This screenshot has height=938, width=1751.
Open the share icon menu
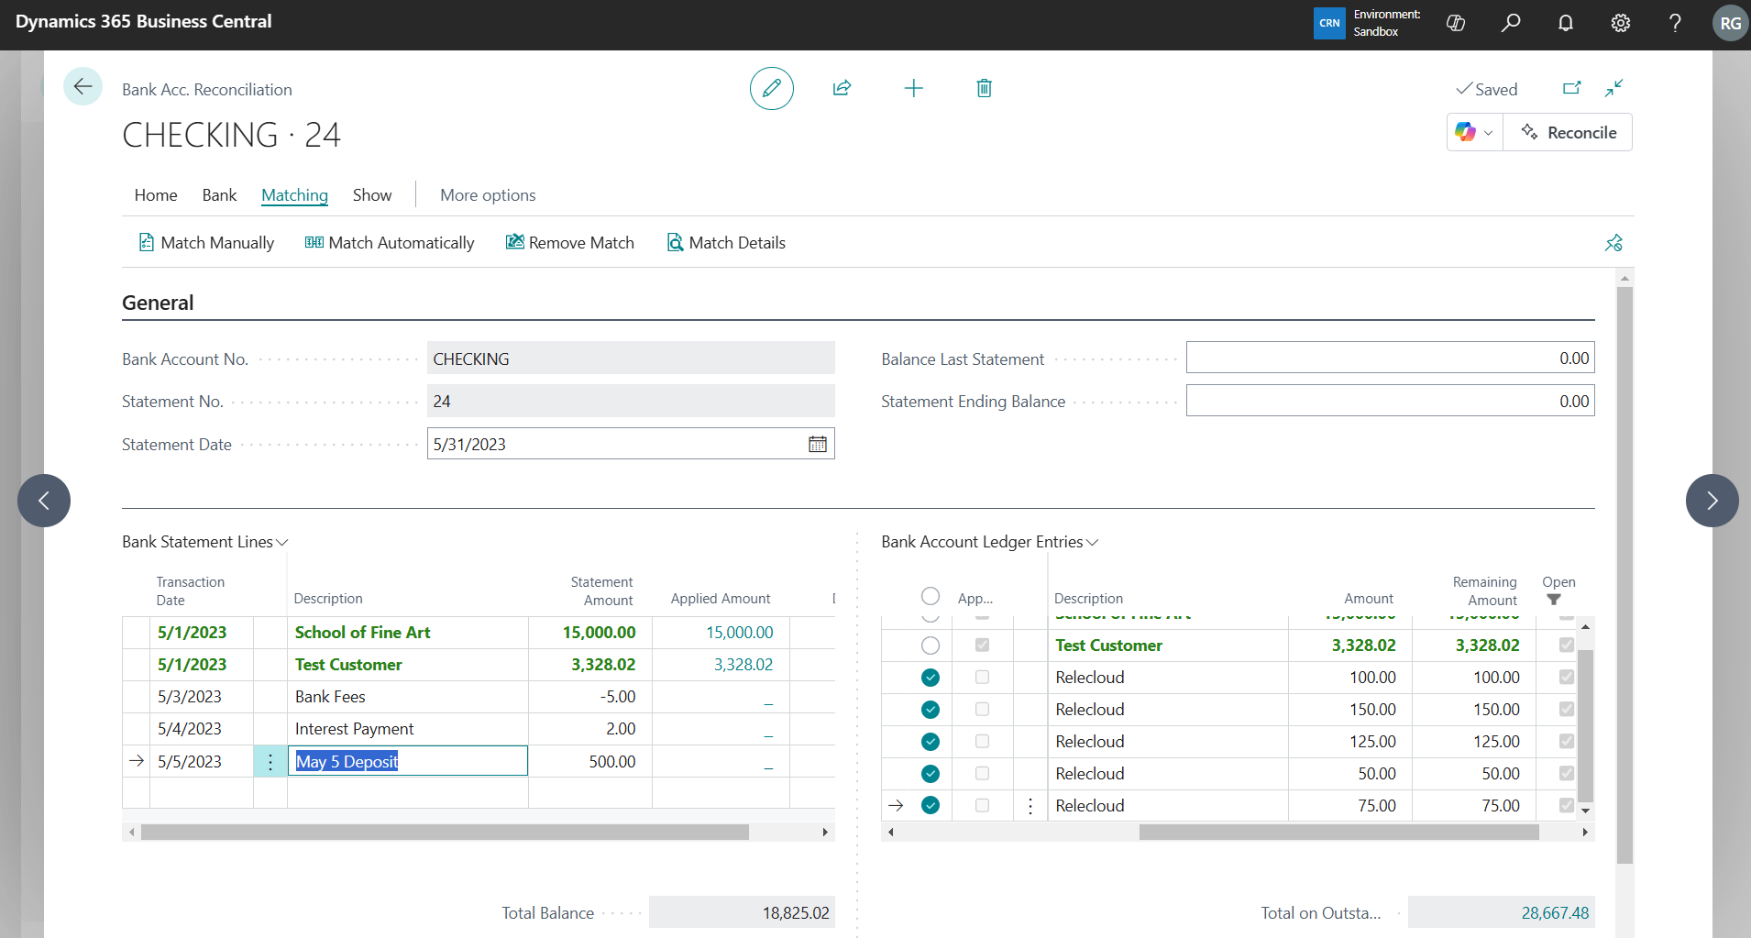click(842, 88)
